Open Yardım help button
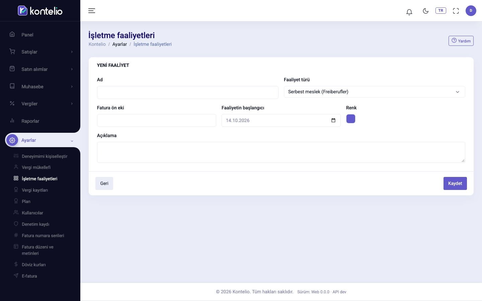 [461, 41]
